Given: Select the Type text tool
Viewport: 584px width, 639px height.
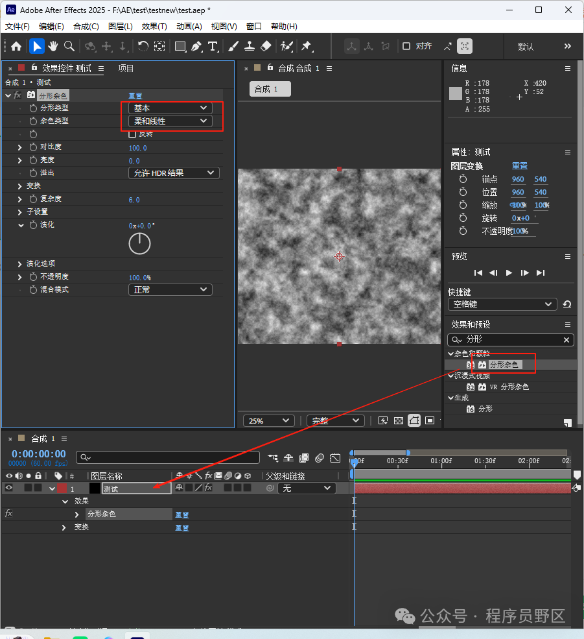Looking at the screenshot, I should pyautogui.click(x=213, y=46).
